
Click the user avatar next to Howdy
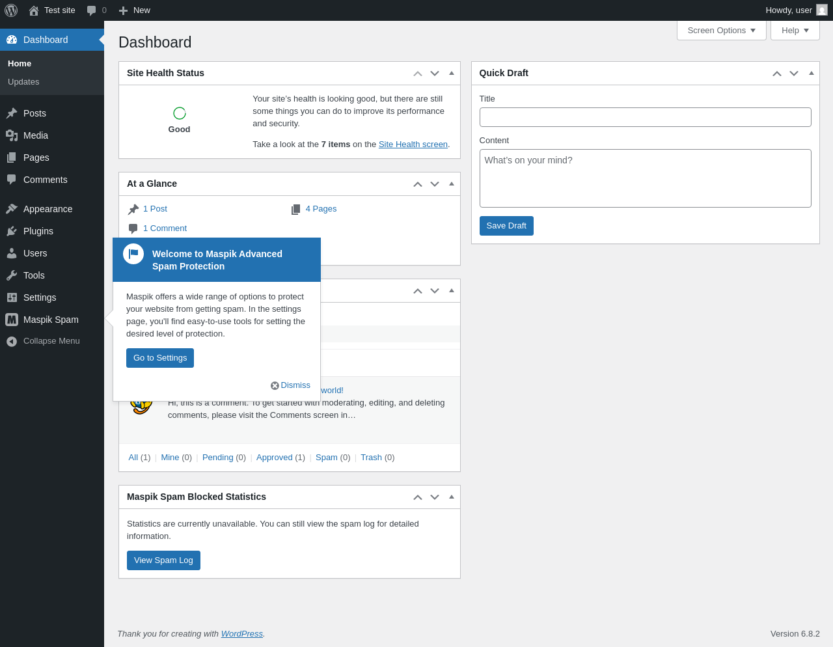point(822,10)
